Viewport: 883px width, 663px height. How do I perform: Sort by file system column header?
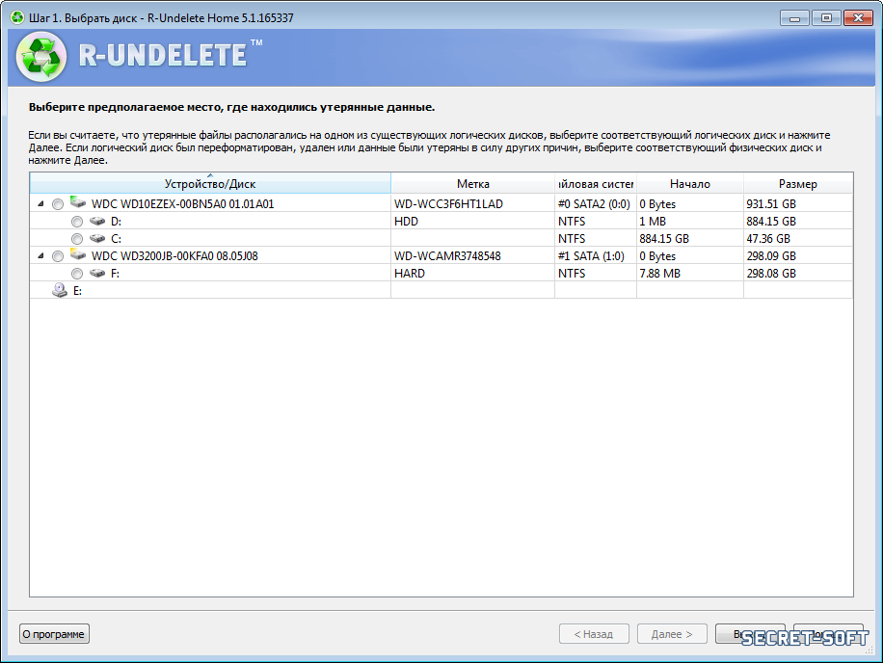(x=596, y=183)
